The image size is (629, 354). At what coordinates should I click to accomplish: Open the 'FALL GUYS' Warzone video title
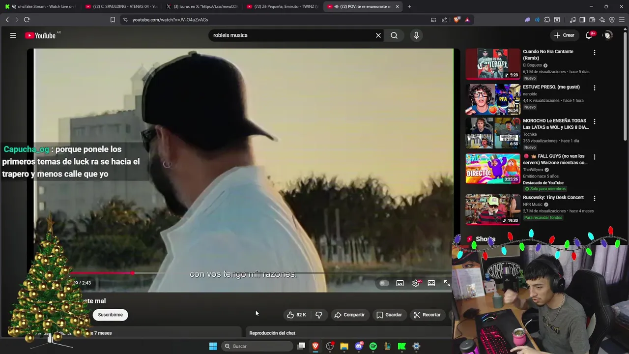pyautogui.click(x=556, y=159)
